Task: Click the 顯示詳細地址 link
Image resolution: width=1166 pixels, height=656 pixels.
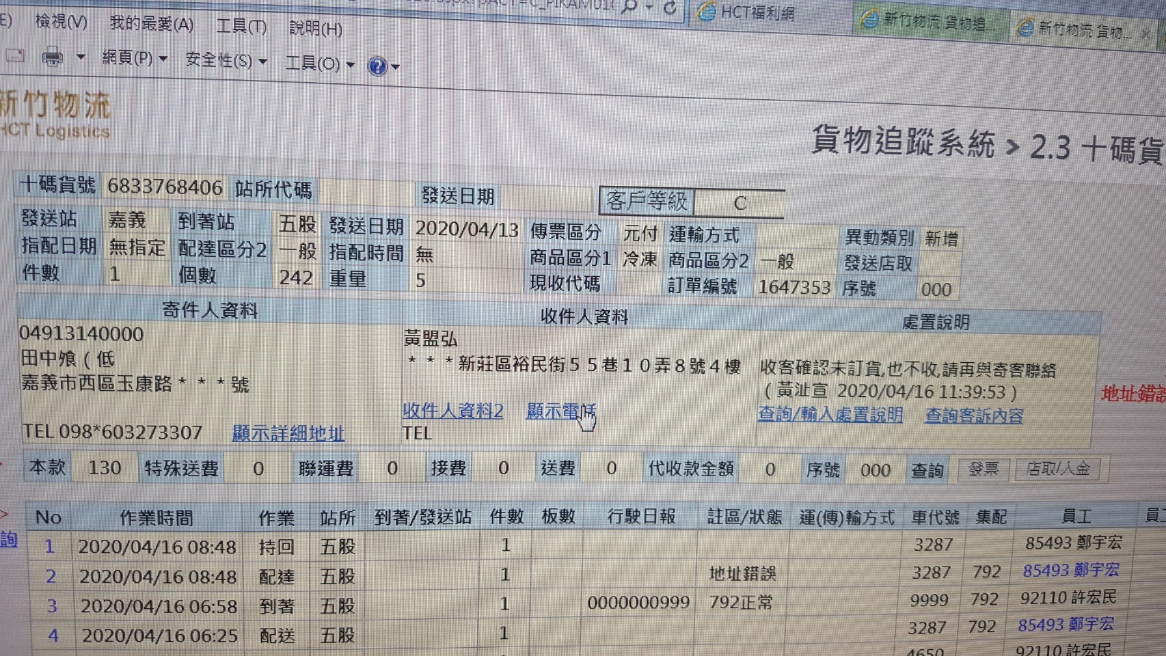Action: 288,433
